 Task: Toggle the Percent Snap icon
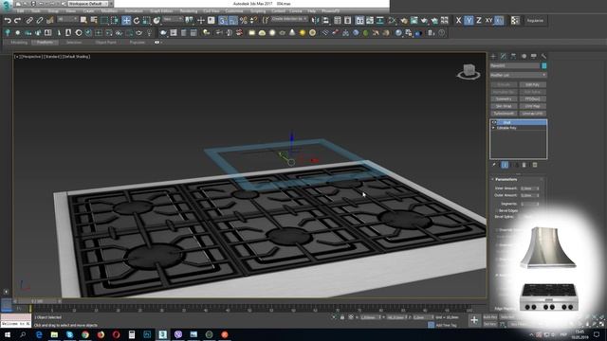point(243,21)
